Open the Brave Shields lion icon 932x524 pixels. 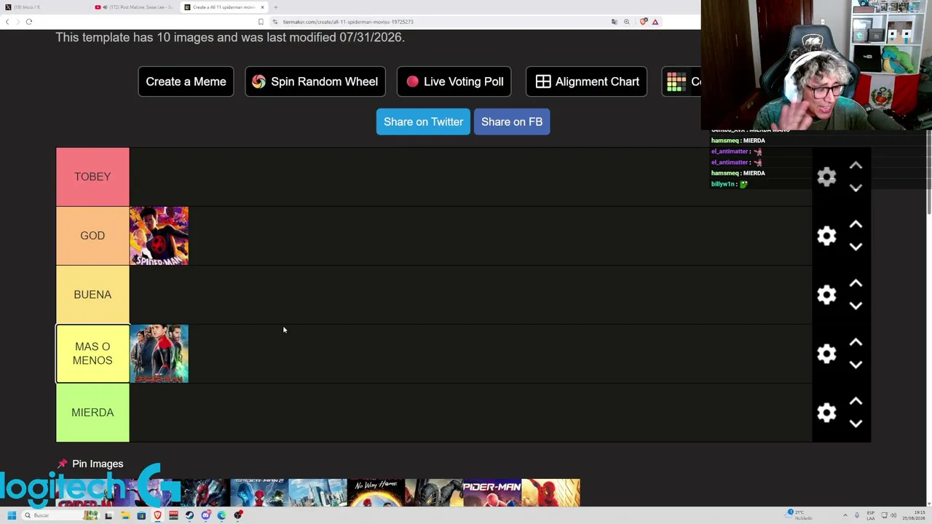pos(643,22)
